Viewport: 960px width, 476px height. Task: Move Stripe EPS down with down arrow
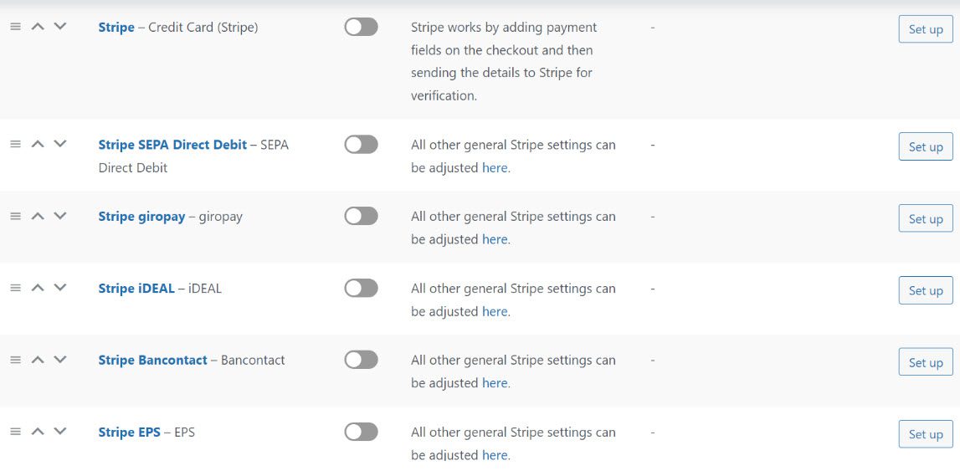60,432
